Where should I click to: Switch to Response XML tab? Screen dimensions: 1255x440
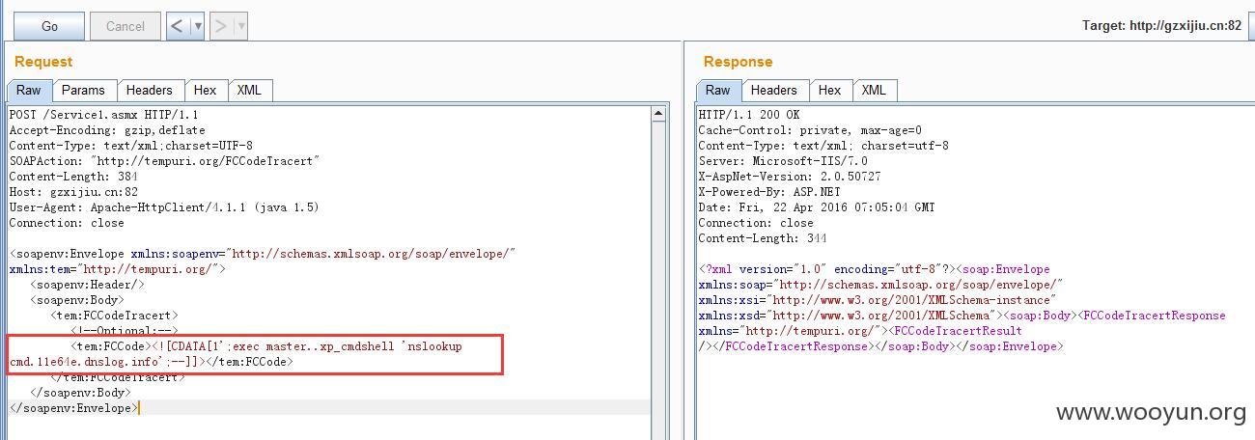pyautogui.click(x=874, y=90)
